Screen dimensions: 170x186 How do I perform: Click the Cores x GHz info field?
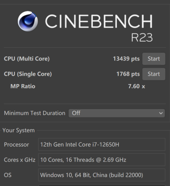pos(102,160)
